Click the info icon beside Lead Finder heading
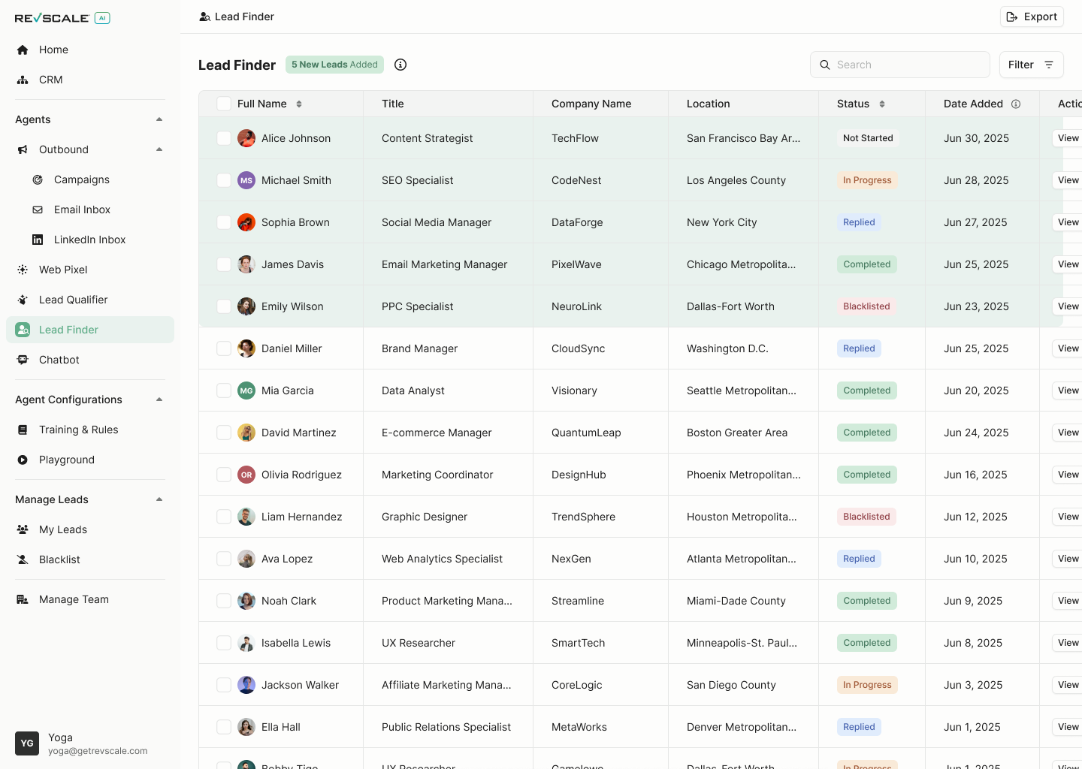 click(400, 65)
